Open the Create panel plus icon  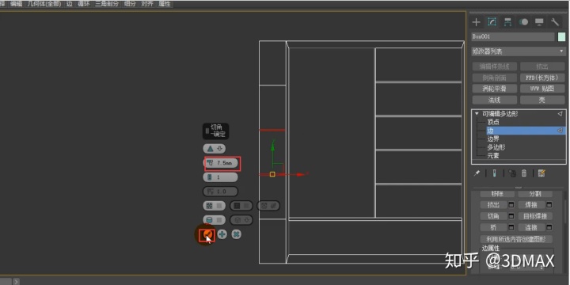[x=476, y=22]
